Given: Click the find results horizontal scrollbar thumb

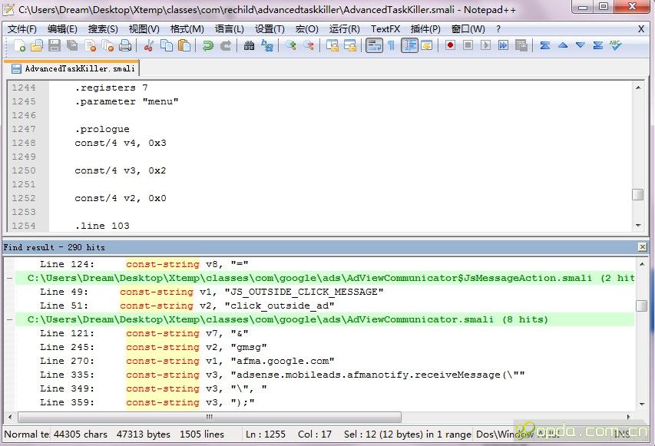Looking at the screenshot, I should (210, 417).
